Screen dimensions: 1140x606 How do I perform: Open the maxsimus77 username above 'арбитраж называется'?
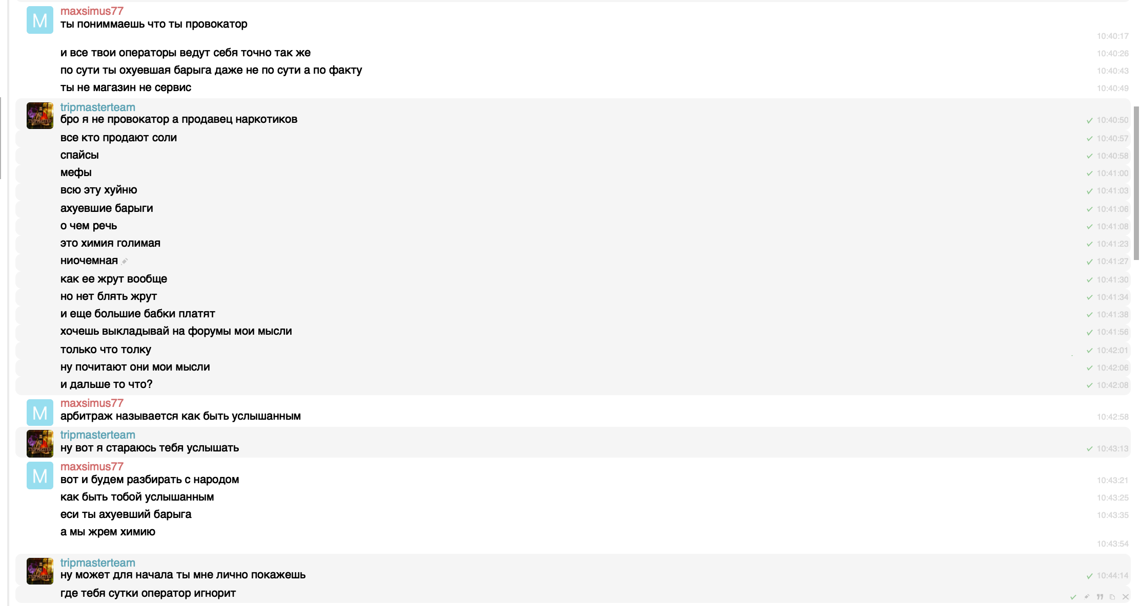point(92,403)
